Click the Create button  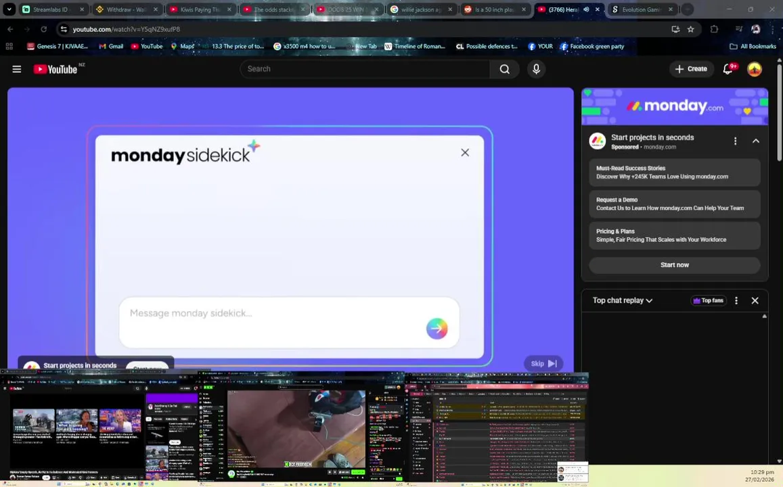690,69
